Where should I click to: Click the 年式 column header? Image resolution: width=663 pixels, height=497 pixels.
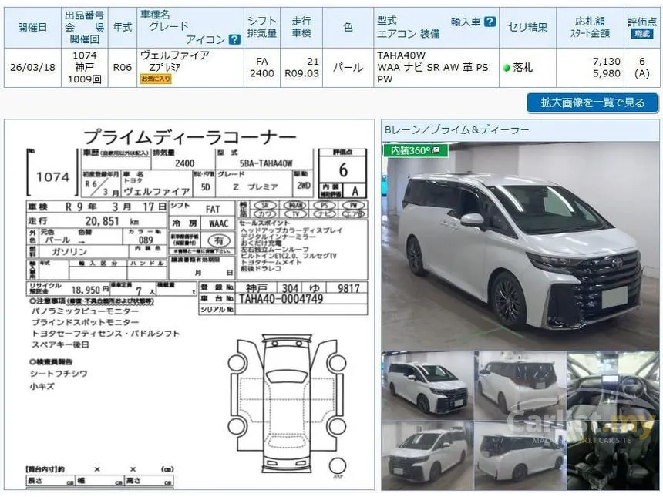point(123,28)
